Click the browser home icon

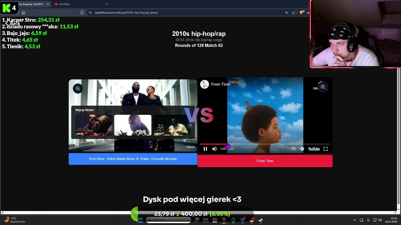[x=23, y=12]
